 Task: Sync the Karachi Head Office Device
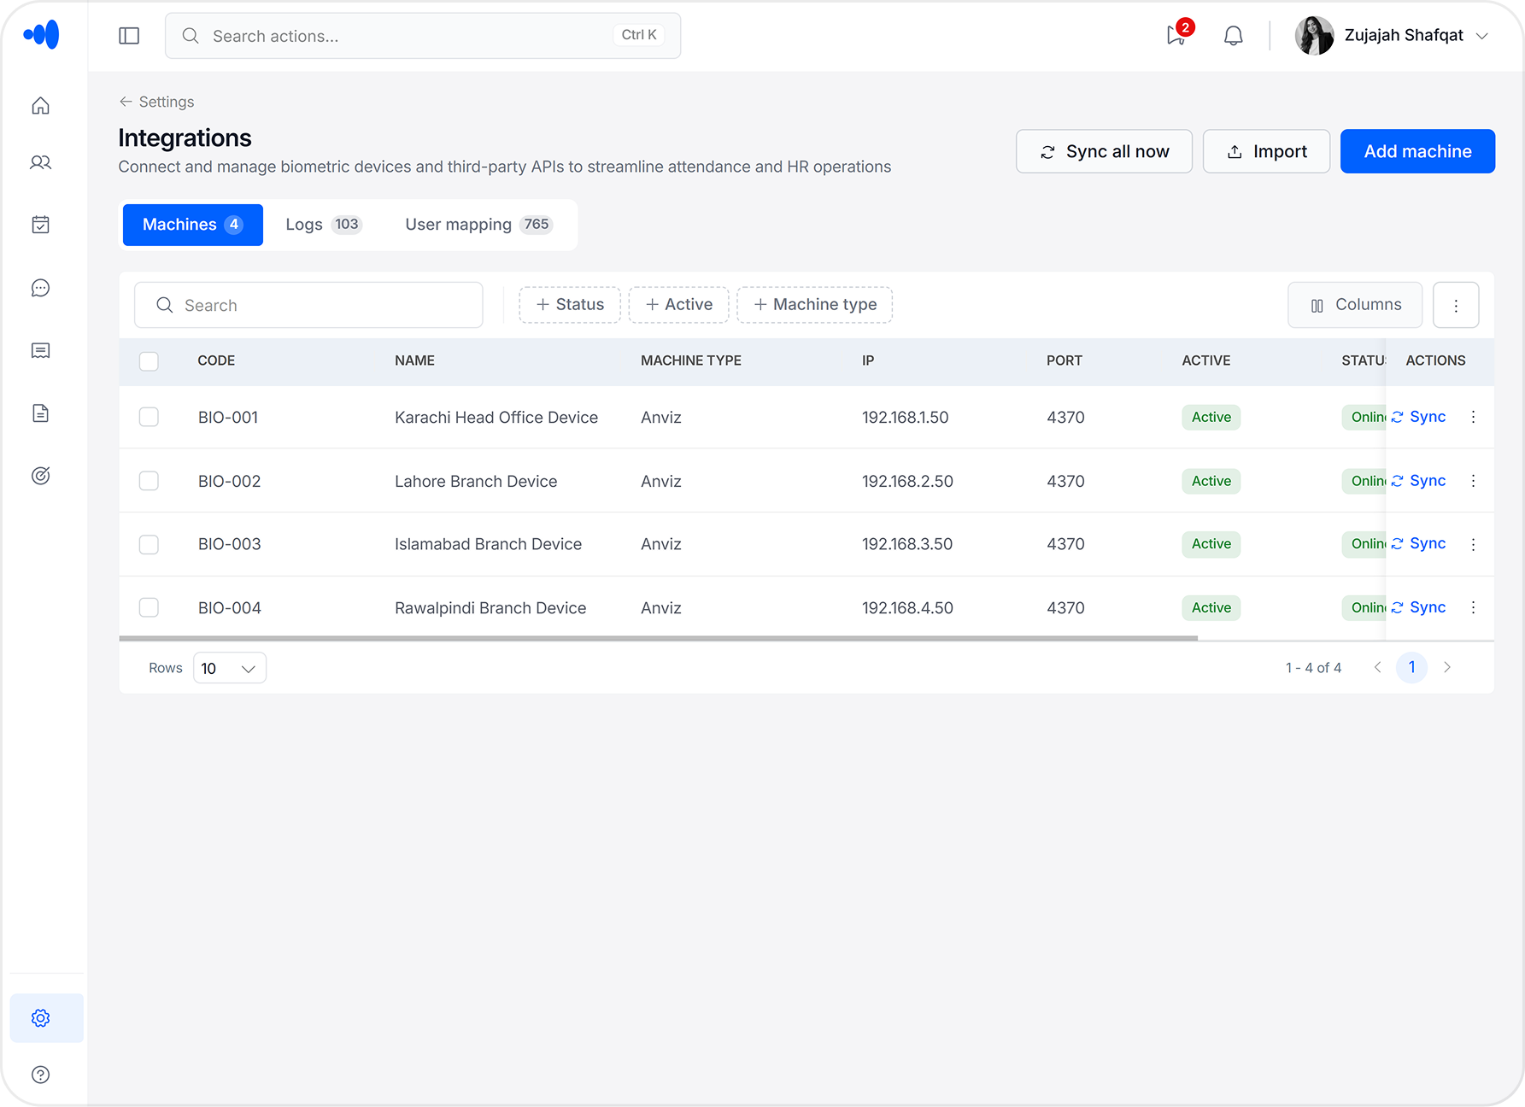point(1418,417)
